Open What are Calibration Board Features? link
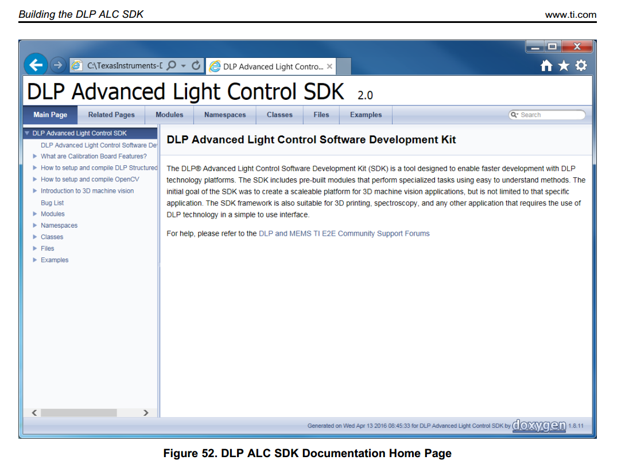This screenshot has height=464, width=629. click(x=94, y=157)
